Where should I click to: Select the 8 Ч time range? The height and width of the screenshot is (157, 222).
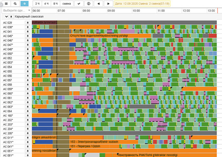point(55,4)
